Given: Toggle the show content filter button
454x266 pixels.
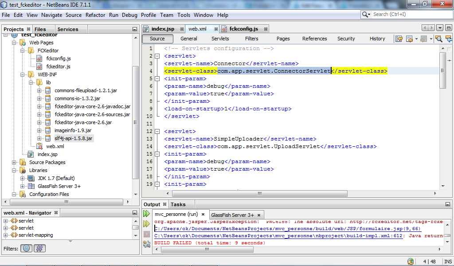Looking at the screenshot, I should pos(39,248).
